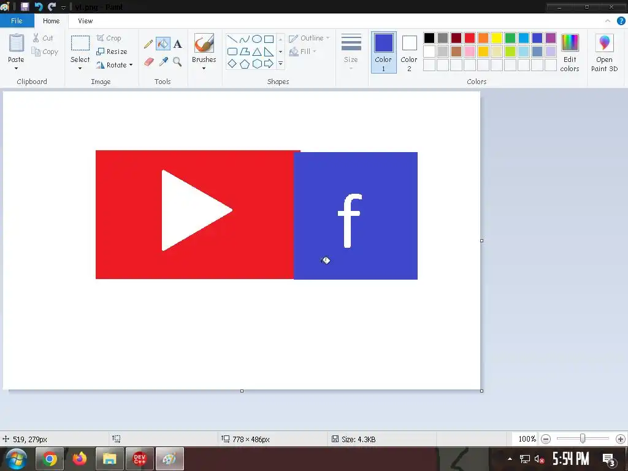Choose the Pentagon shape
This screenshot has width=628, height=471.
(244, 64)
